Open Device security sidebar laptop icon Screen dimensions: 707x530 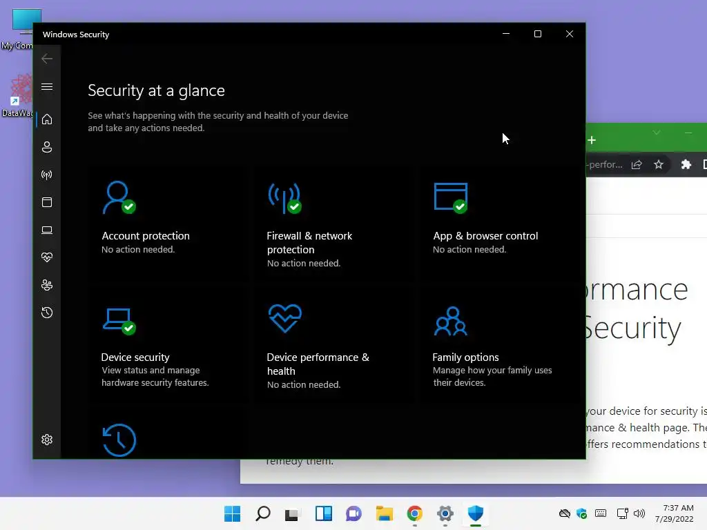click(x=47, y=230)
